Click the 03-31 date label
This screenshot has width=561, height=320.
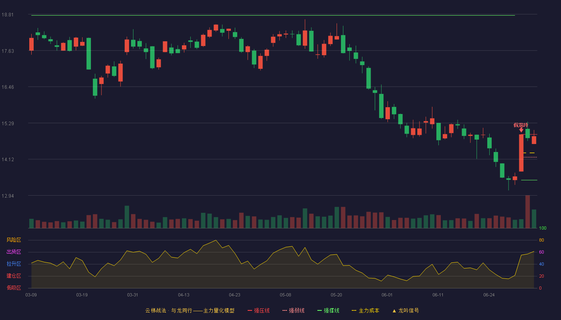click(x=133, y=295)
